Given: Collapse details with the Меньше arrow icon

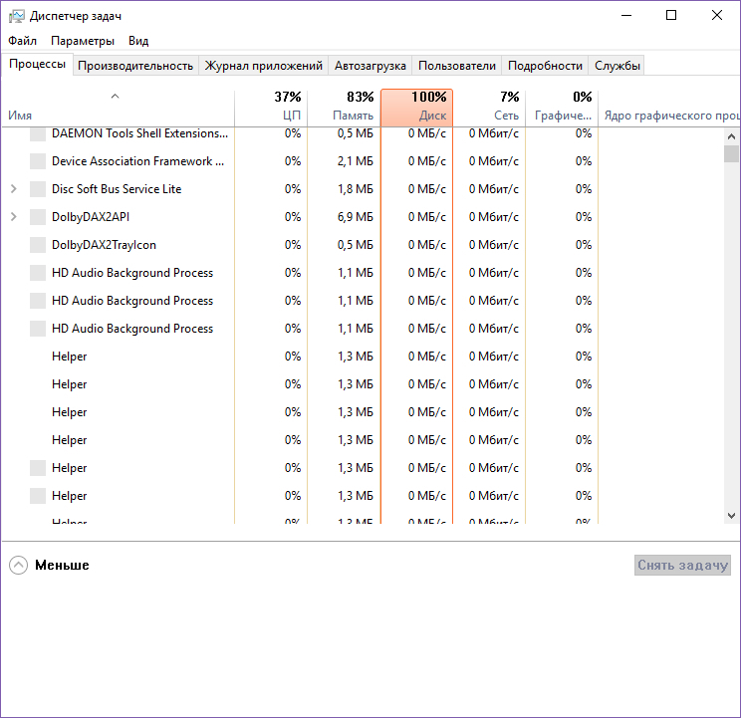Looking at the screenshot, I should point(18,566).
